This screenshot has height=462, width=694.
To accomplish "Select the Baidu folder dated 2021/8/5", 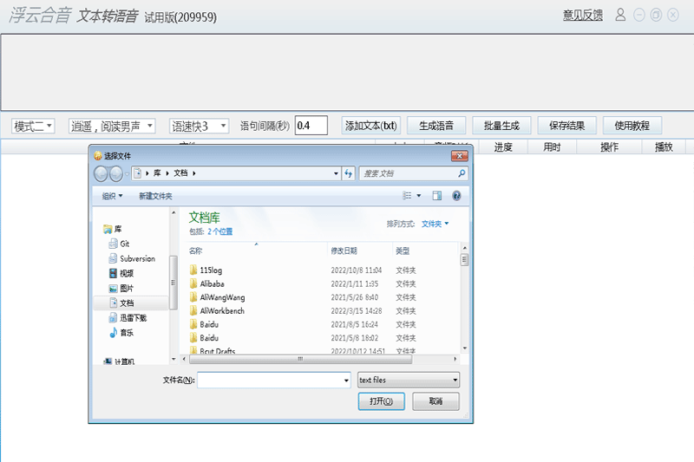I will (x=204, y=324).
